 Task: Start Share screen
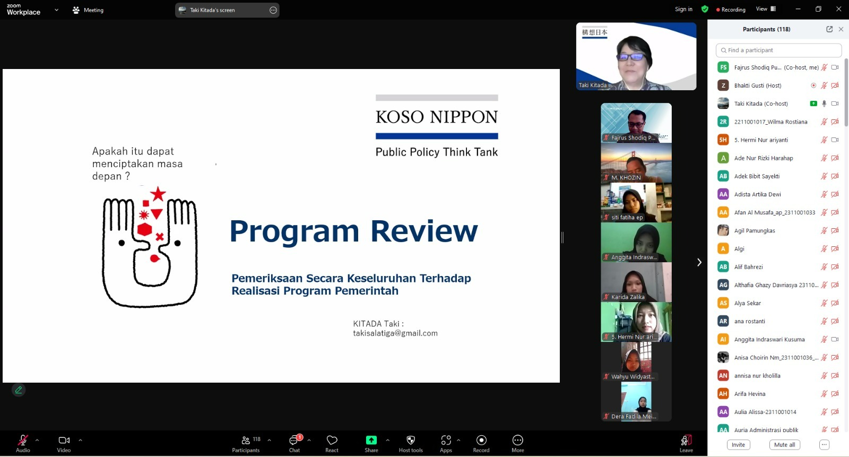pyautogui.click(x=371, y=443)
